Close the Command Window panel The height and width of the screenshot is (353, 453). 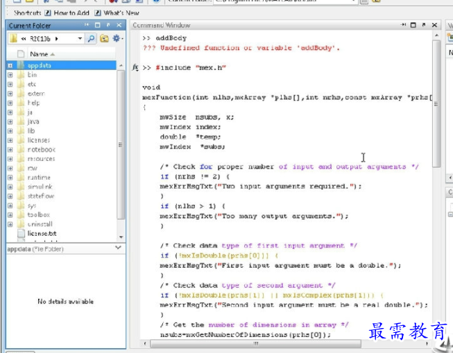[434, 25]
